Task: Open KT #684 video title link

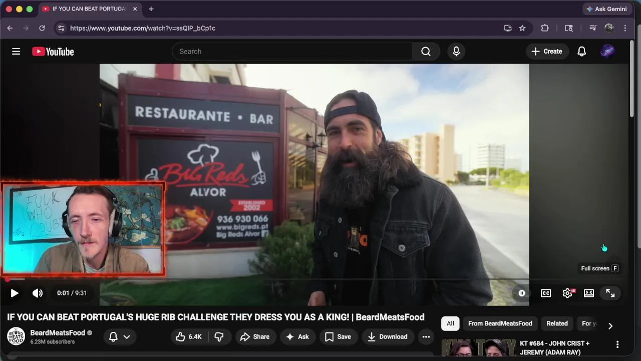Action: click(554, 347)
